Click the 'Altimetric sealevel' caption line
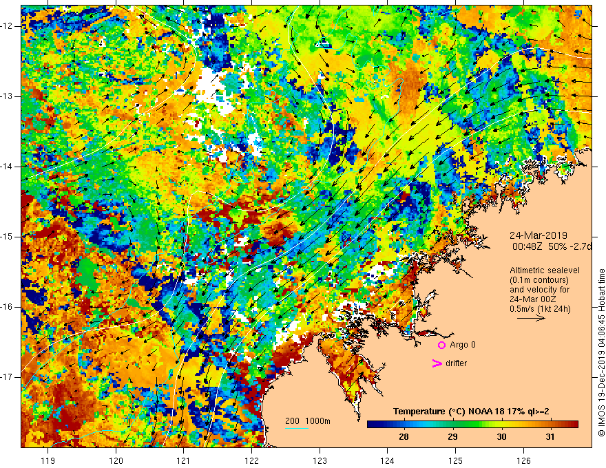Viewport: 606px width, 468px height. click(x=545, y=270)
